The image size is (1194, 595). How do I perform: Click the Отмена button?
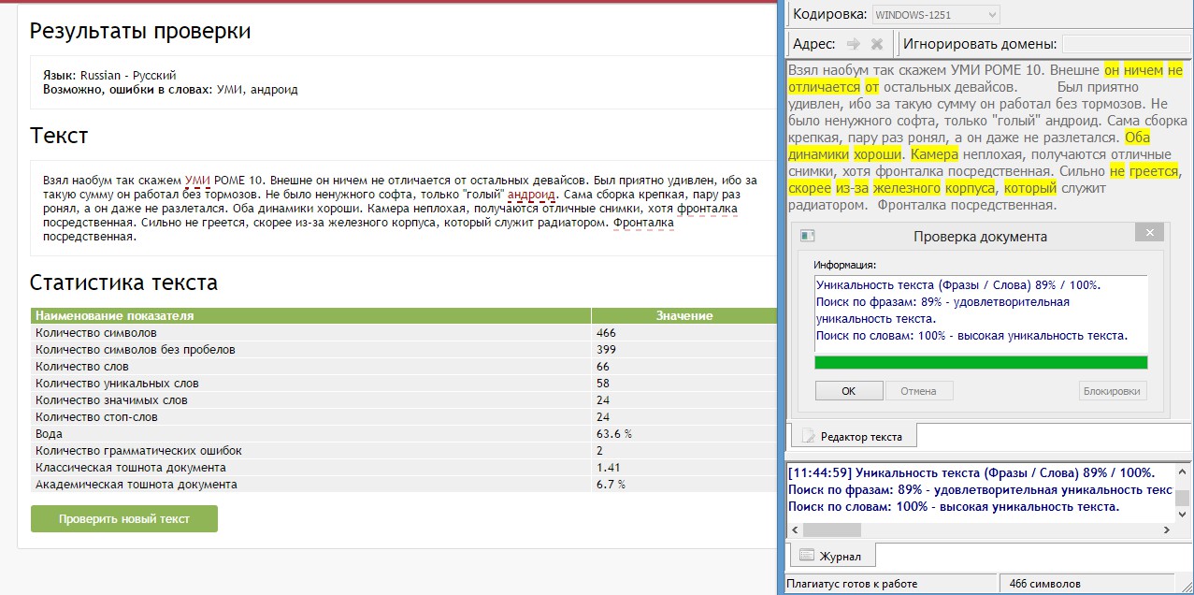(918, 391)
